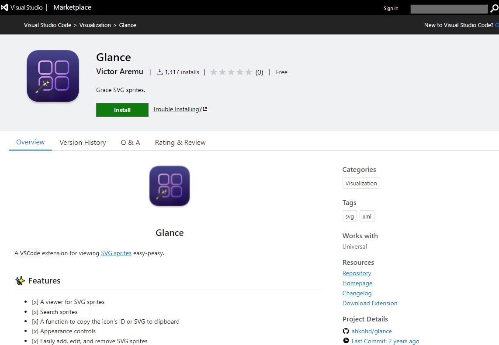Open the Trouble Installing? link

pos(180,109)
